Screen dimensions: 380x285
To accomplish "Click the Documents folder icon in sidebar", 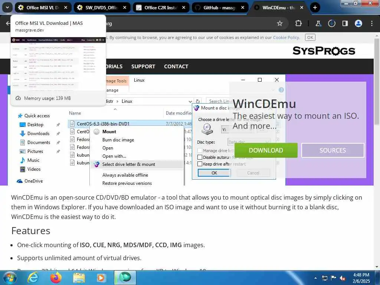I will pos(23,142).
